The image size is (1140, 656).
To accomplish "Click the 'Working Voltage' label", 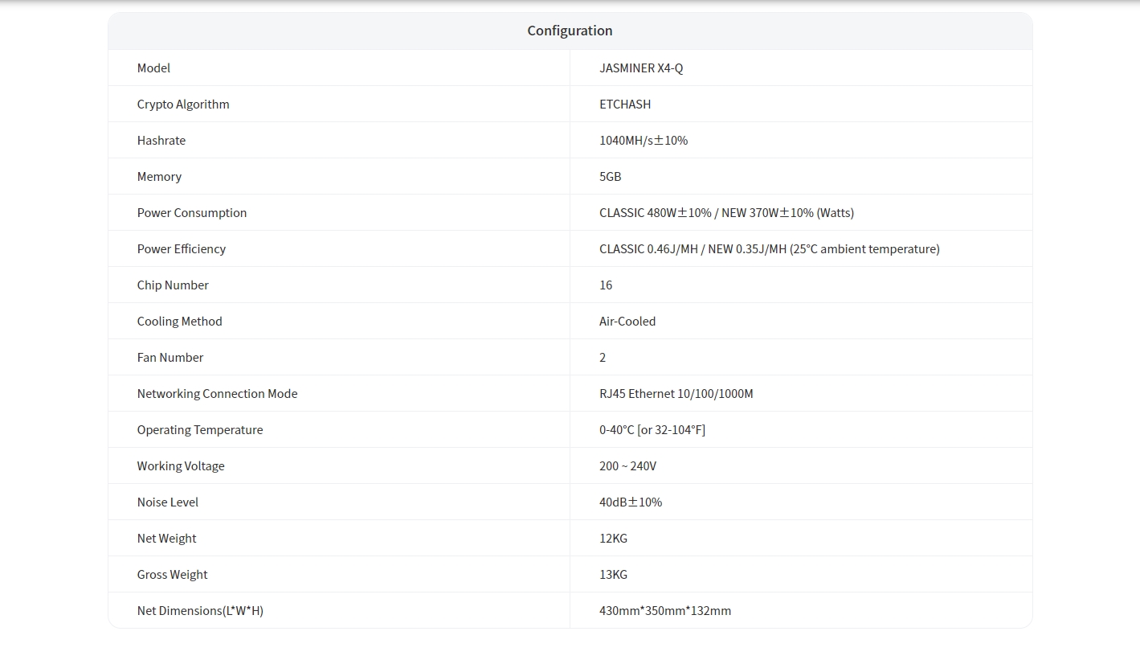I will pos(181,466).
